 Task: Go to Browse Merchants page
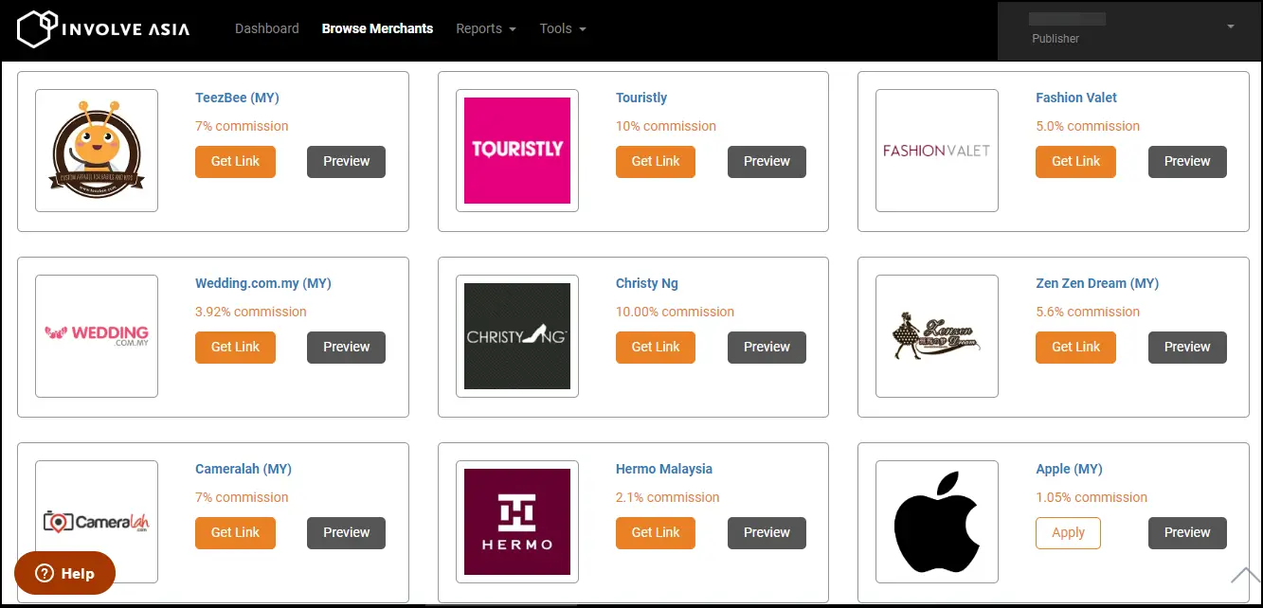tap(377, 28)
